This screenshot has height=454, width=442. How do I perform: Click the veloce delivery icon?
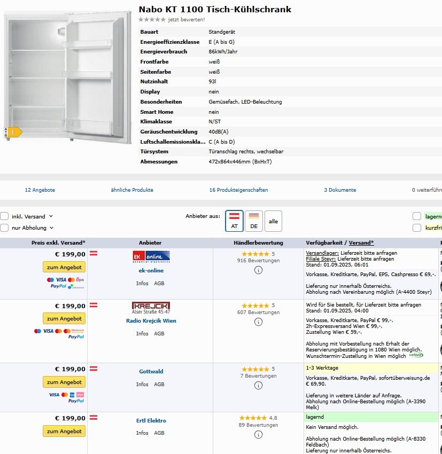[x=416, y=355]
